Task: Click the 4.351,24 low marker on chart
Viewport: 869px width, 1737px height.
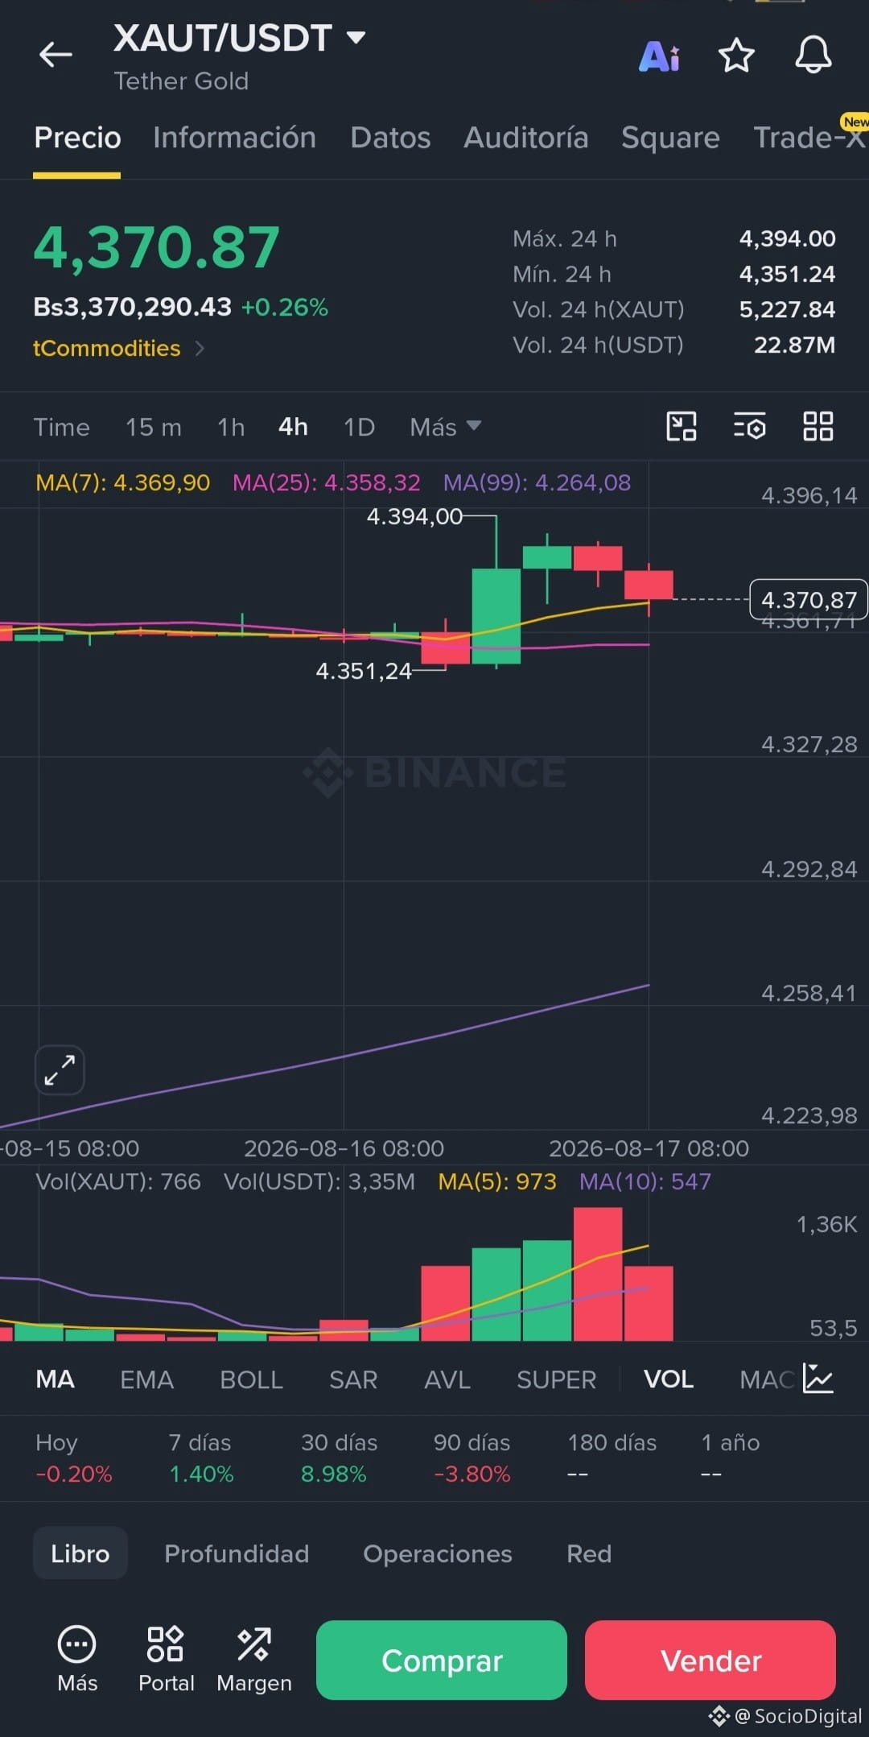Action: coord(364,671)
